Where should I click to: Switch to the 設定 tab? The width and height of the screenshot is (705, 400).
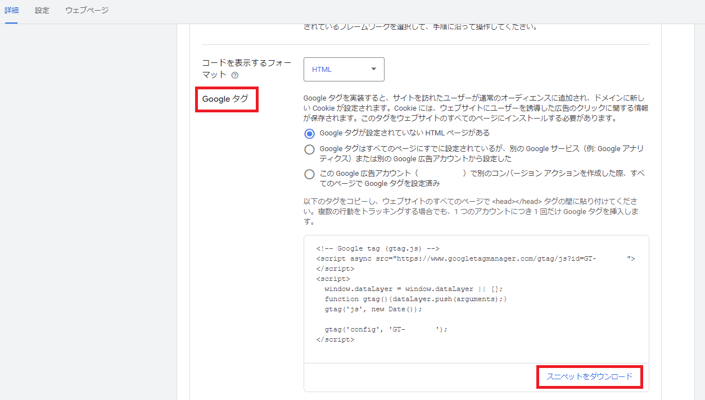pos(42,11)
